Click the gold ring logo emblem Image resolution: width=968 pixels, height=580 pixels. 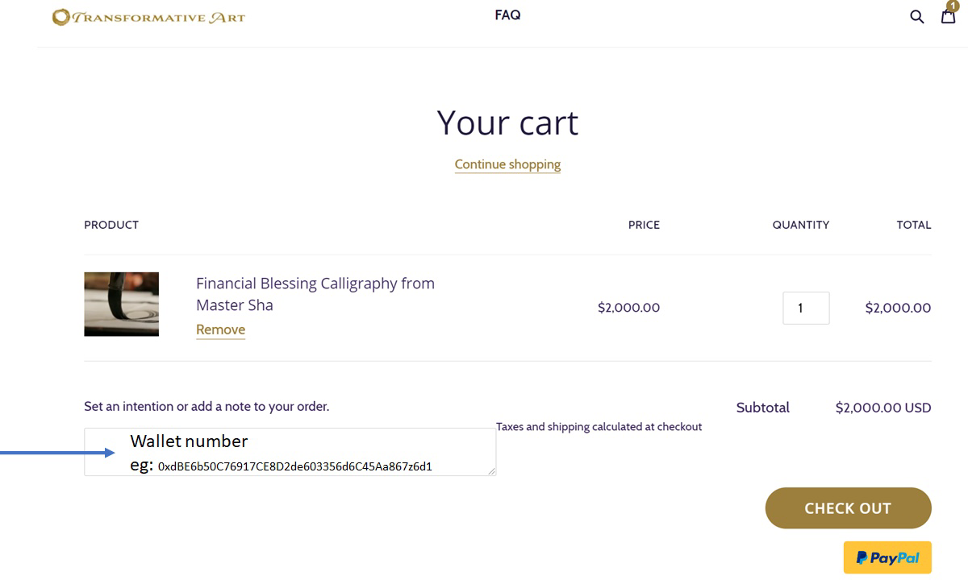point(61,16)
